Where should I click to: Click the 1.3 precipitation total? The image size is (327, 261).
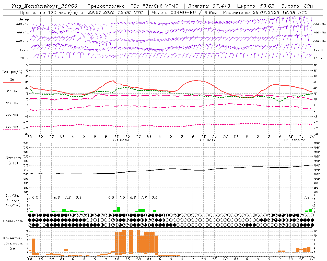pyautogui.click(x=307, y=197)
